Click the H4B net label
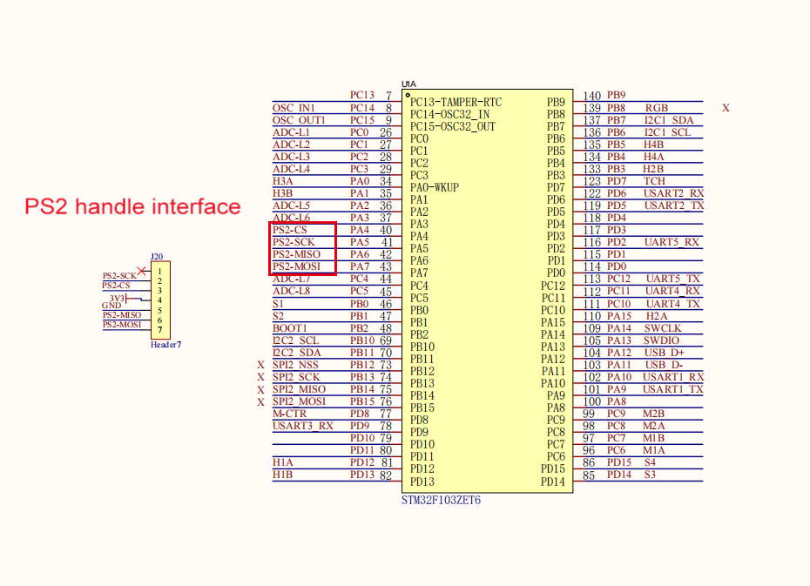Screen dimensions: 810x586 (653, 145)
